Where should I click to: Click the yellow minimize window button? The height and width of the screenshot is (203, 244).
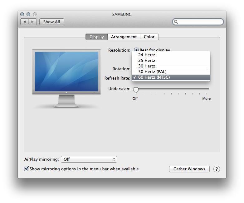click(x=28, y=14)
